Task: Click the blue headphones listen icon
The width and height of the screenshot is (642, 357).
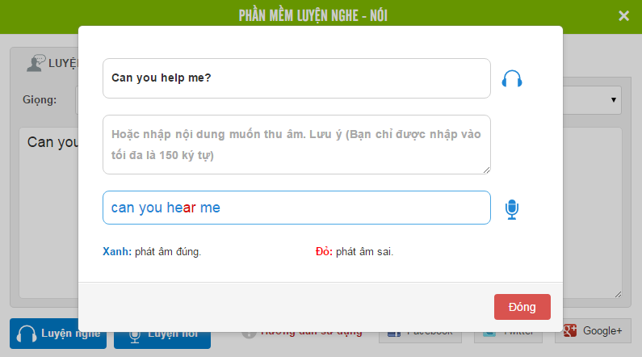Action: (x=512, y=78)
